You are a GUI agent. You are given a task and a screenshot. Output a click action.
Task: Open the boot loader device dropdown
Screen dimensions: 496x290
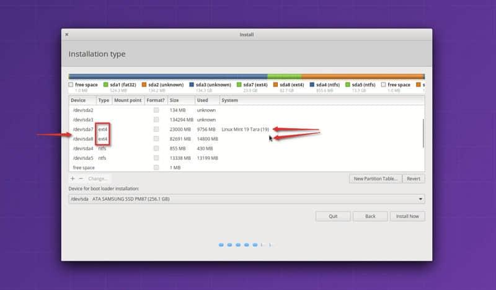pos(247,199)
